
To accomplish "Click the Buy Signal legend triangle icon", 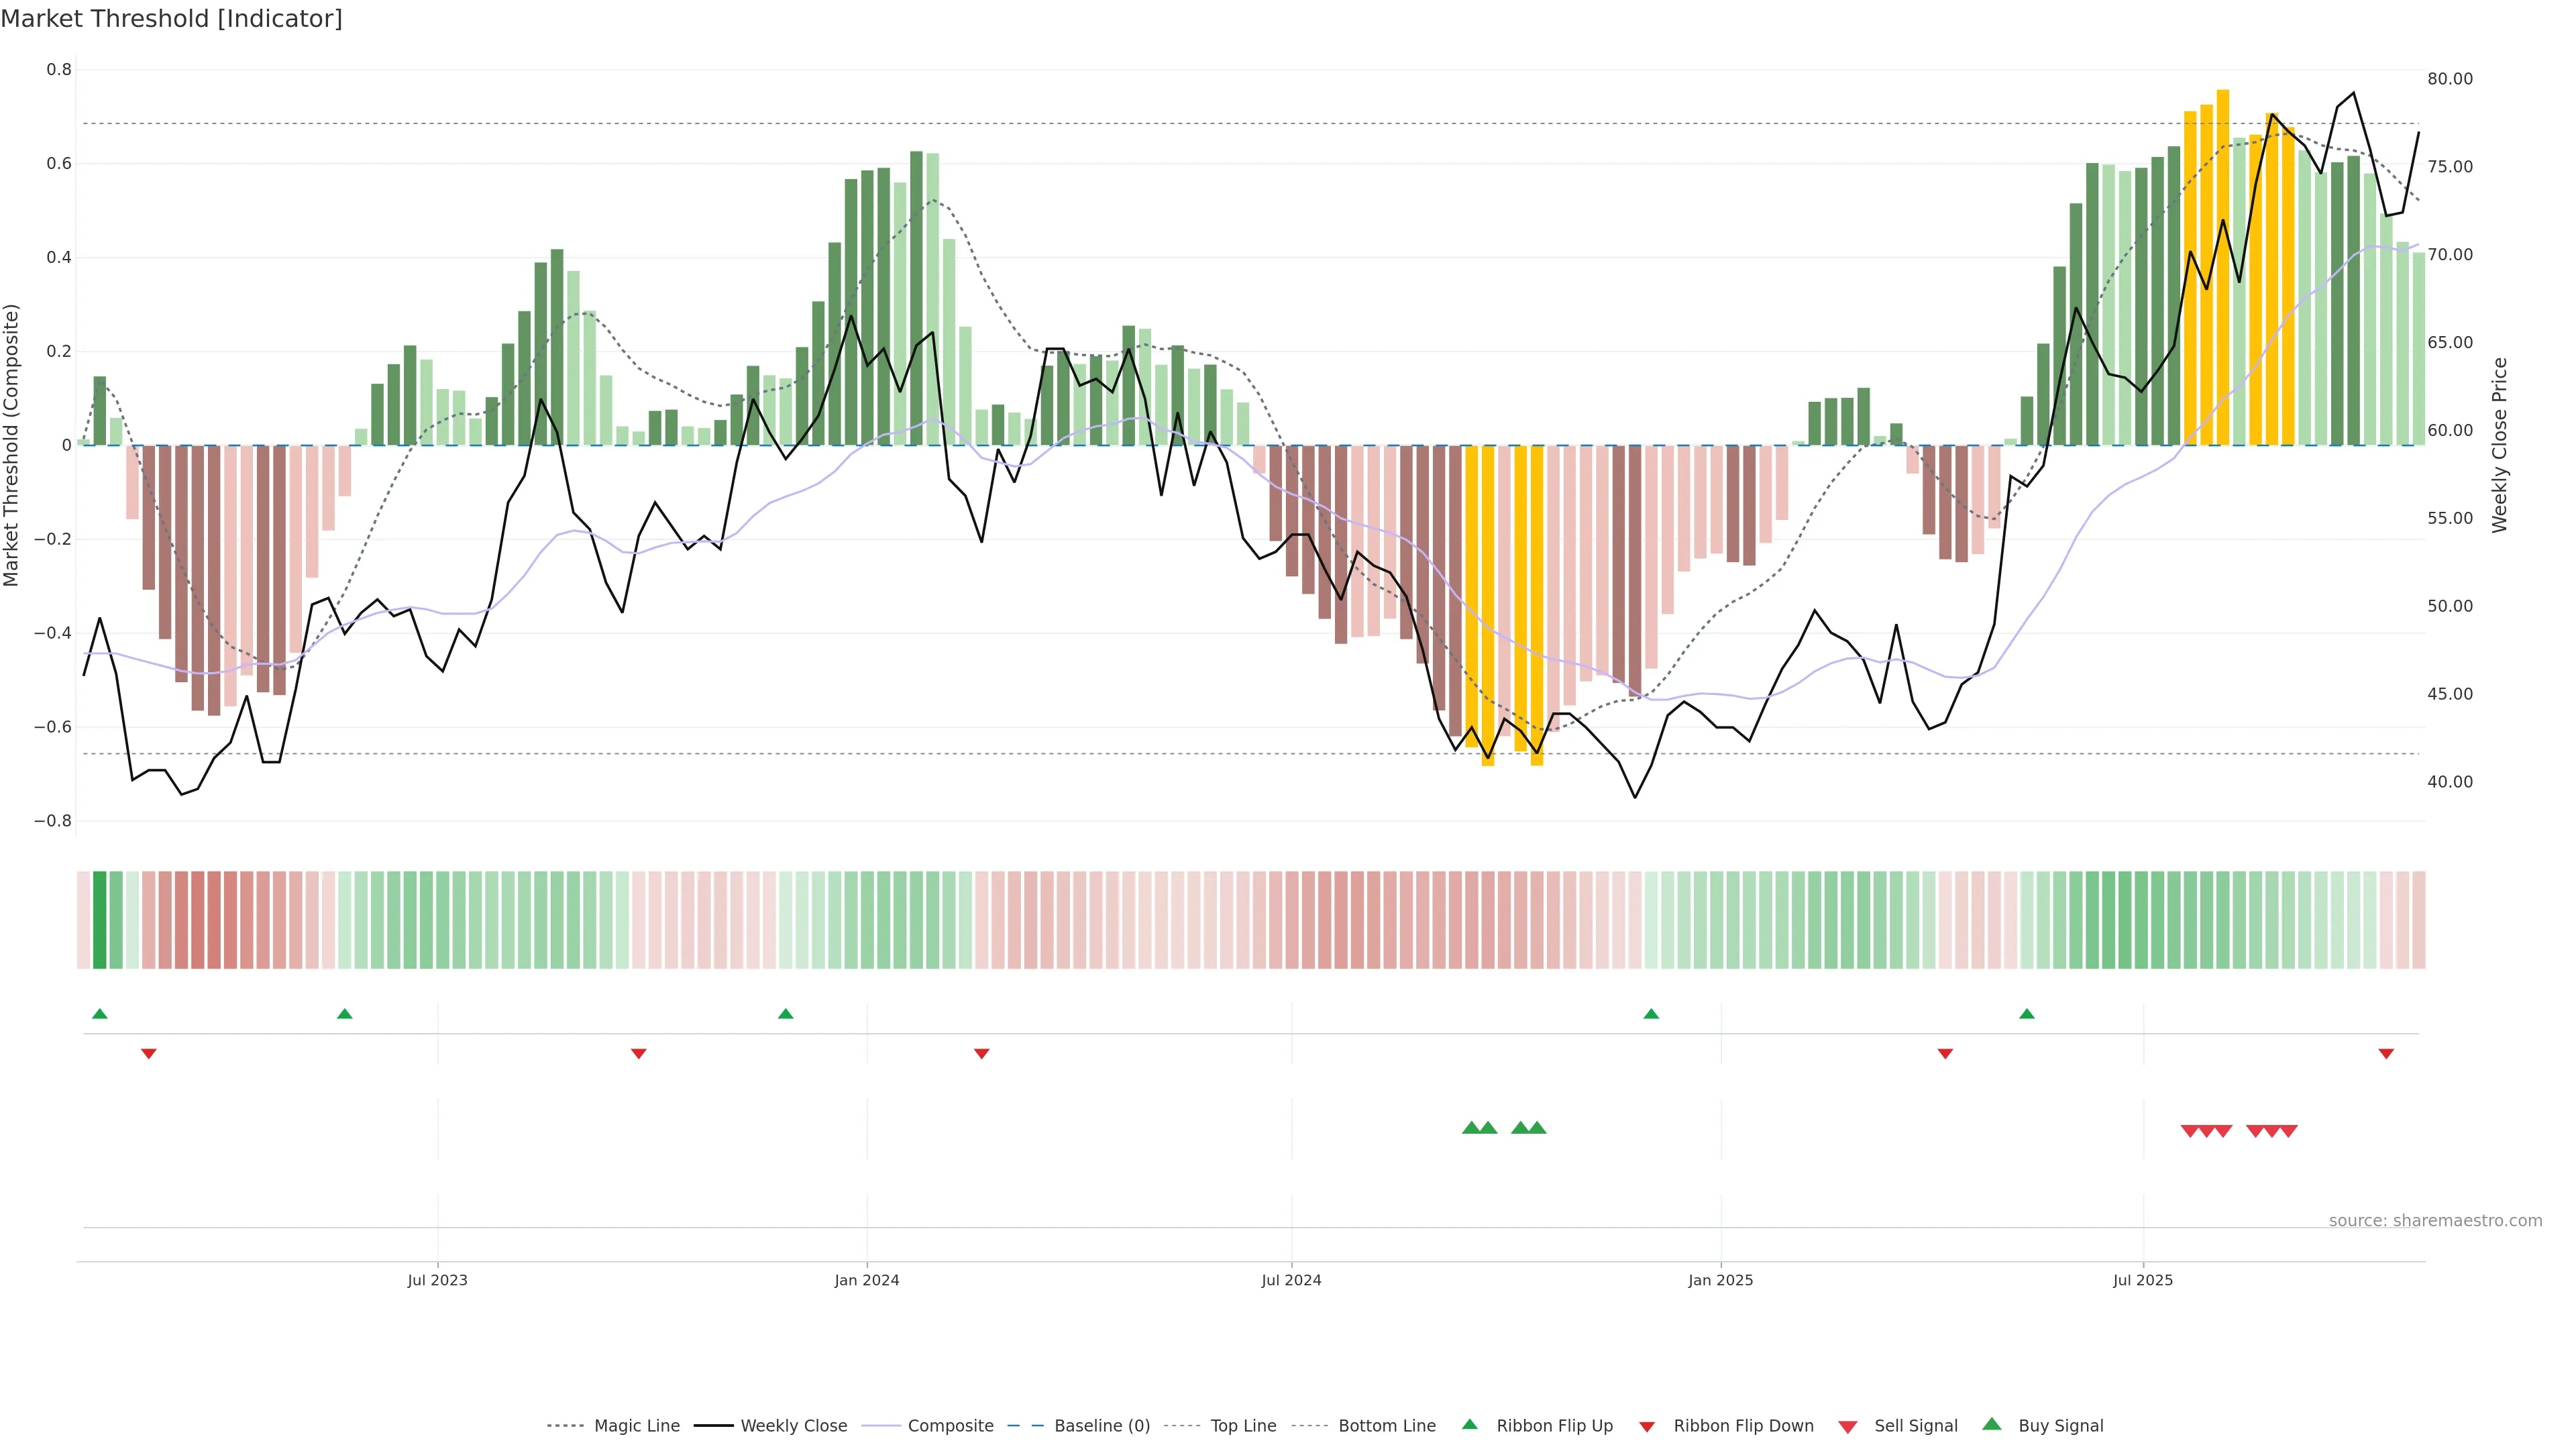I will (x=1991, y=1424).
